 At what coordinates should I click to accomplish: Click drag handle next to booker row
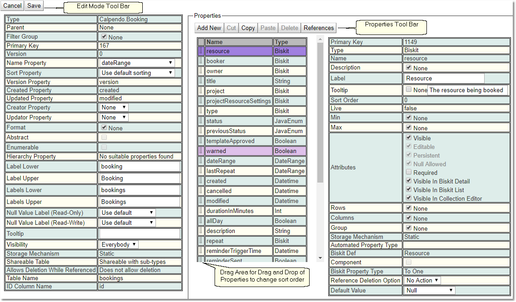pyautogui.click(x=201, y=61)
